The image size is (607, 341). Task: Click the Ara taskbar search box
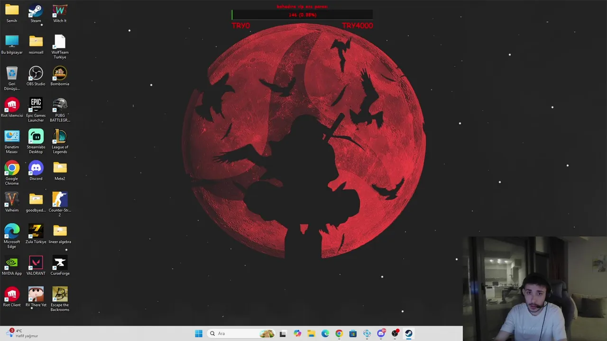pos(242,333)
